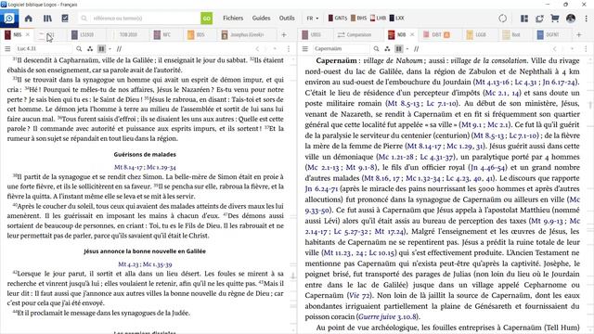Viewport: 594px width, 334px height.
Task: Open NDB visual filters icon
Action: pyautogui.click(x=387, y=49)
